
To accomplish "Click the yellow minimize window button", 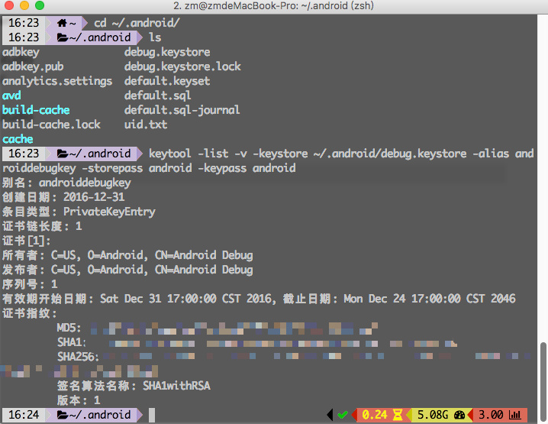I will pos(24,5).
